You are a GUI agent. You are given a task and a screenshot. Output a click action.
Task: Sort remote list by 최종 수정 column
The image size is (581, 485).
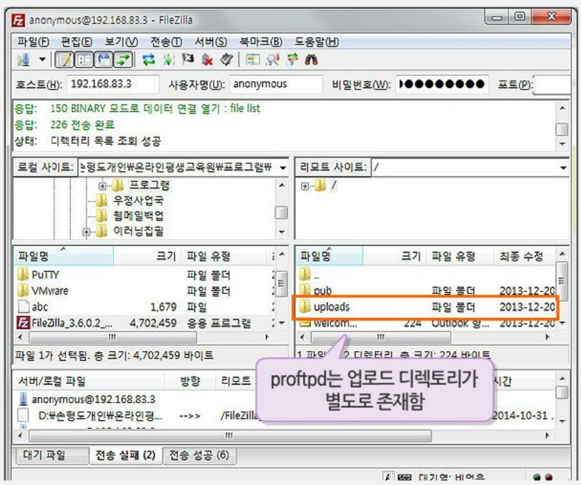pyautogui.click(x=525, y=256)
